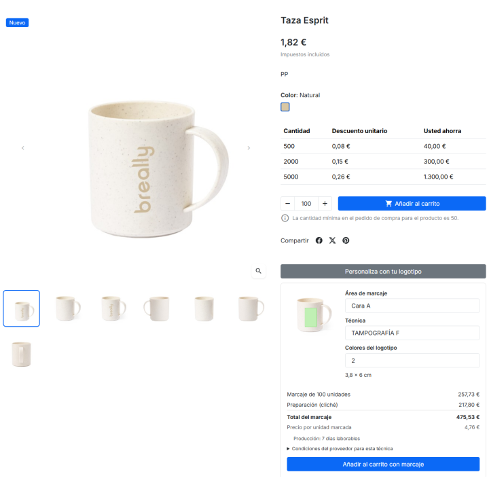The height and width of the screenshot is (489, 489).
Task: Zoom the product image with magnifier icon
Action: [x=259, y=271]
